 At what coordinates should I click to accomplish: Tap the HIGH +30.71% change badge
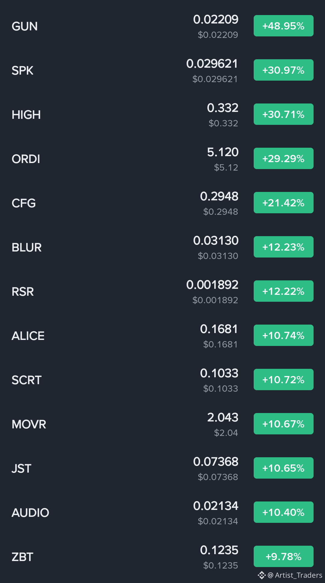click(x=283, y=114)
